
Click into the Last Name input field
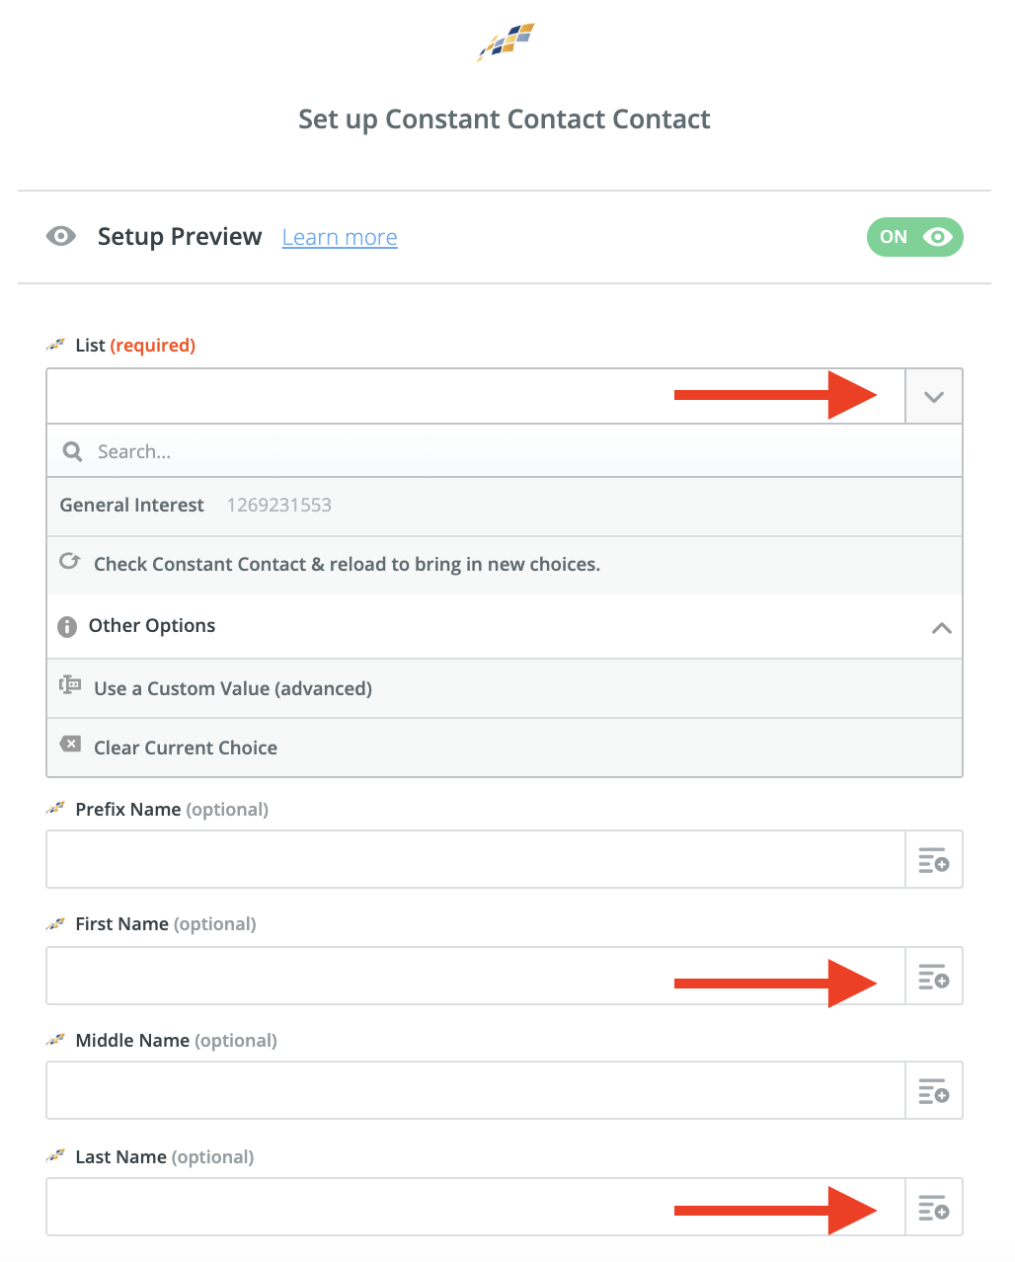click(476, 1208)
